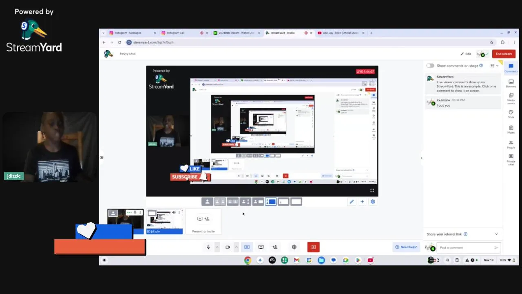The width and height of the screenshot is (522, 294).
Task: Show 2xJdizzle's "I add you" comment
Action: click(463, 102)
